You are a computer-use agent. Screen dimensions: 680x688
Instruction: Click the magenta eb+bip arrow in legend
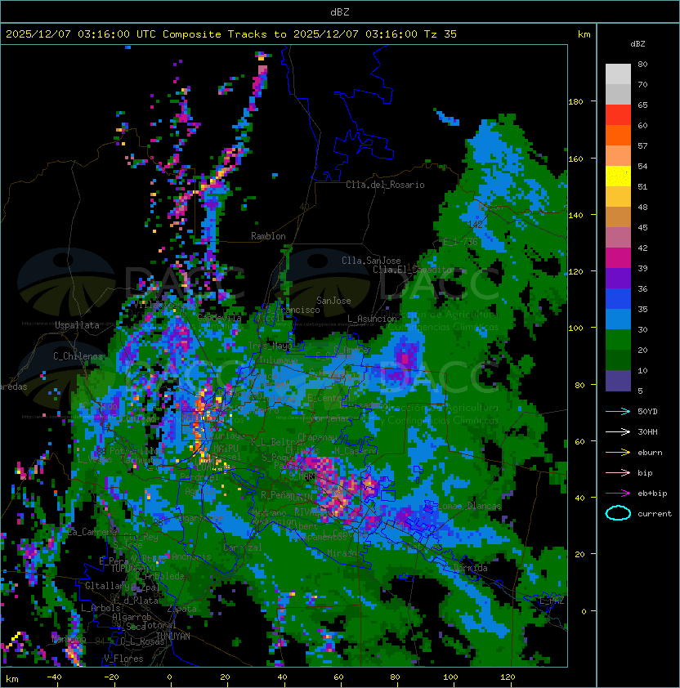(x=618, y=494)
